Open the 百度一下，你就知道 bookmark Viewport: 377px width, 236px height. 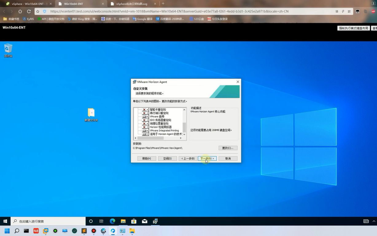point(115,19)
